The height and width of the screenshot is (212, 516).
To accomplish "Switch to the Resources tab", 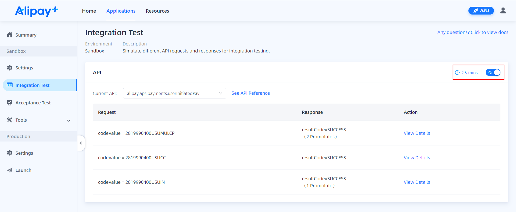I will tap(157, 11).
